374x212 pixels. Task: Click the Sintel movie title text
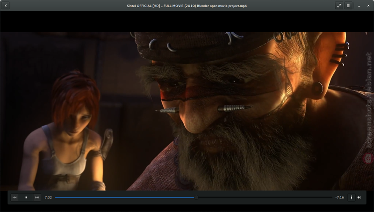(187, 6)
